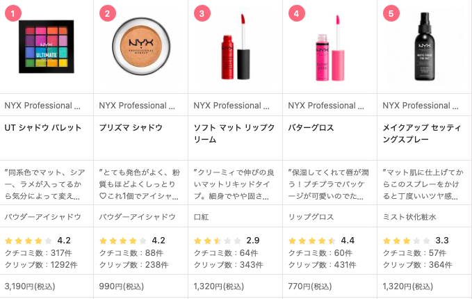
Task: Open the NYX Prismatic shadow pot image
Action: click(x=141, y=46)
